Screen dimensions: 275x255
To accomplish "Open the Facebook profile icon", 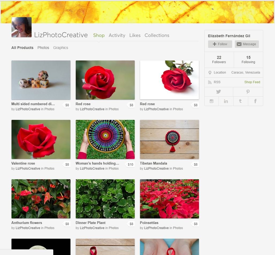I will point(255,101).
